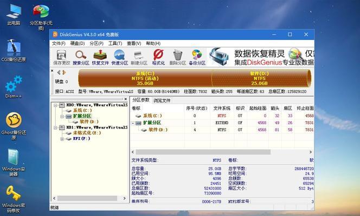This screenshot has height=216, width=360.
Task: Close the disk map panel with x
Action: (52, 71)
